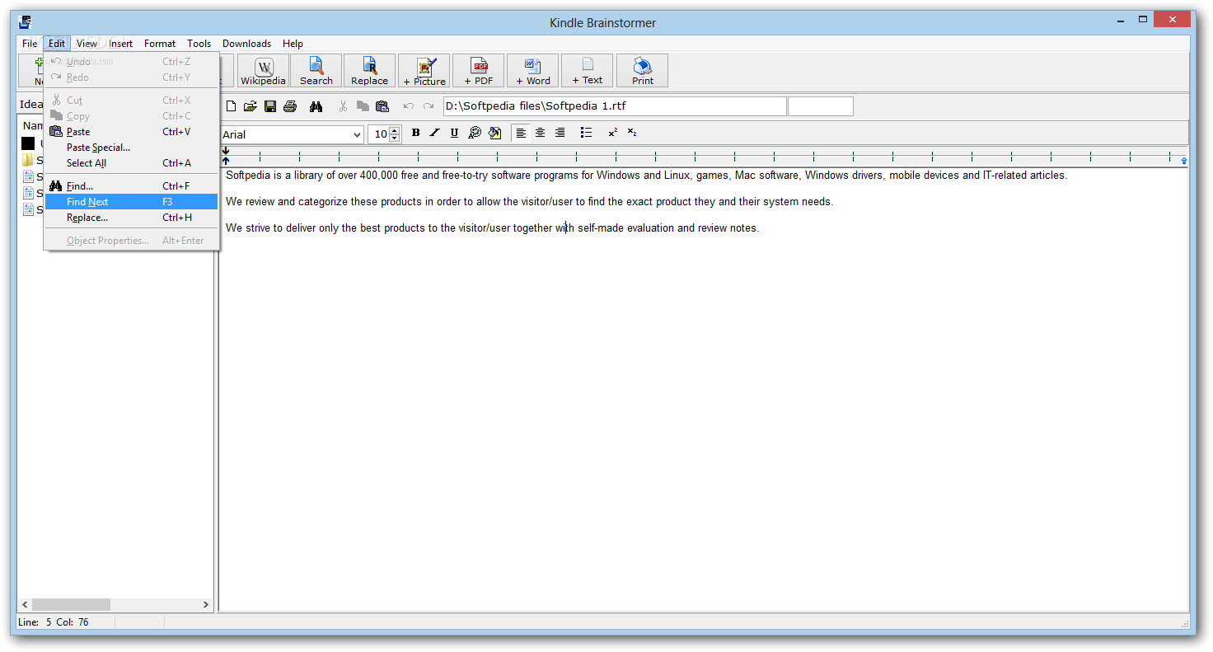Increase font size with up stepper
The width and height of the screenshot is (1213, 652).
tap(395, 130)
